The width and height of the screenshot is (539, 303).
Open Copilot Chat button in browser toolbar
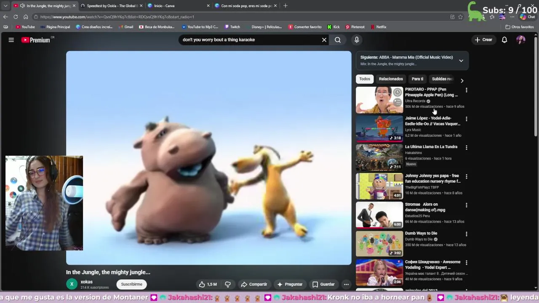[527, 17]
